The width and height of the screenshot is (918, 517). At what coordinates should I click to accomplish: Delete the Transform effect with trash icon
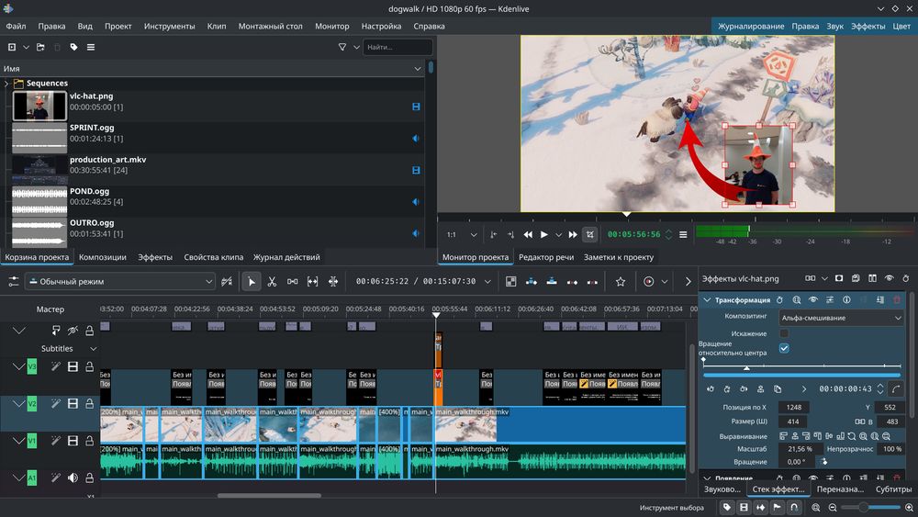[897, 299]
